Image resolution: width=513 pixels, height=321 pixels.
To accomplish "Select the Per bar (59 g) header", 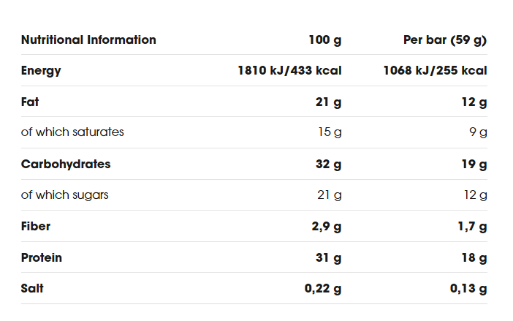I will point(445,40).
